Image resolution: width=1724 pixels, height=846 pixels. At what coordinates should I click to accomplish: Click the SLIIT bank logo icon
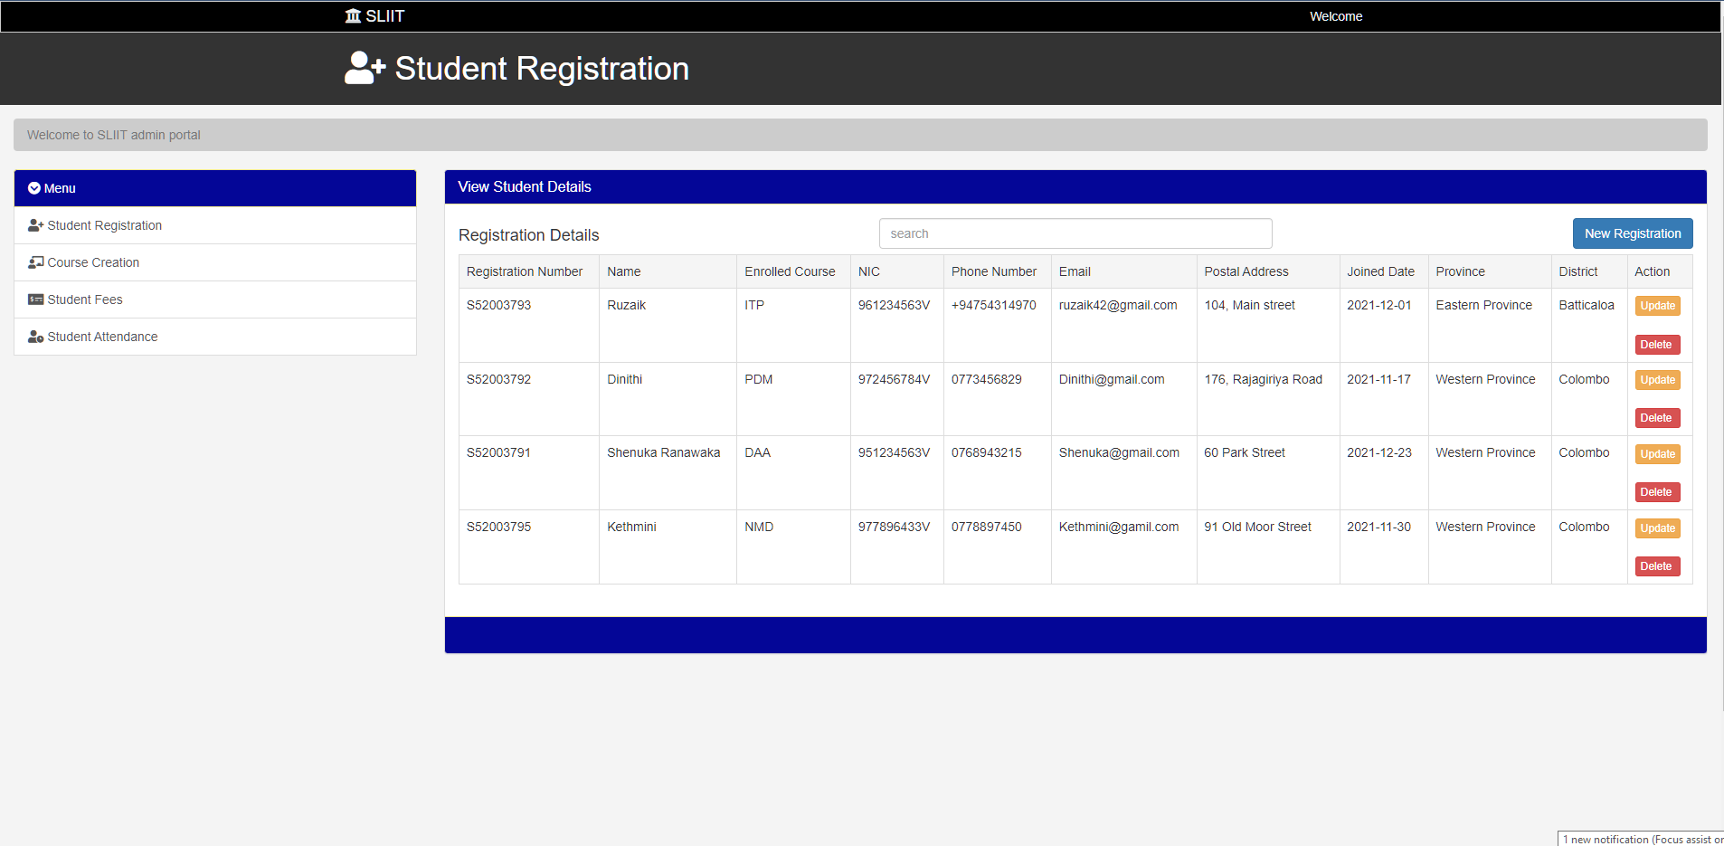[352, 15]
